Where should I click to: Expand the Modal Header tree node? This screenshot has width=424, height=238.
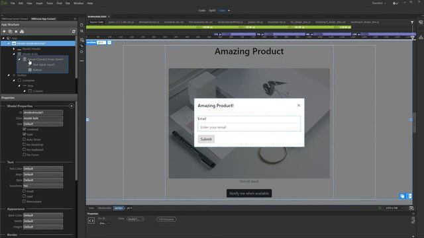coord(14,49)
